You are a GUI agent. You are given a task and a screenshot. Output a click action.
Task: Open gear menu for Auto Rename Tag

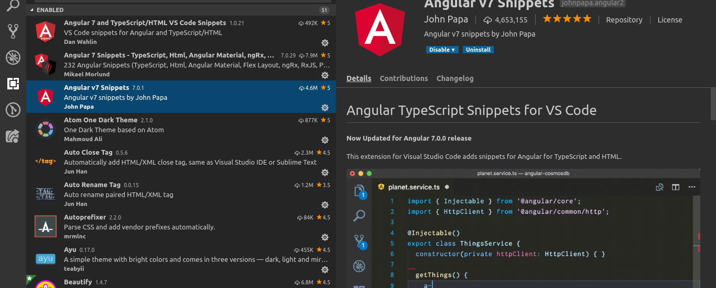(x=325, y=204)
